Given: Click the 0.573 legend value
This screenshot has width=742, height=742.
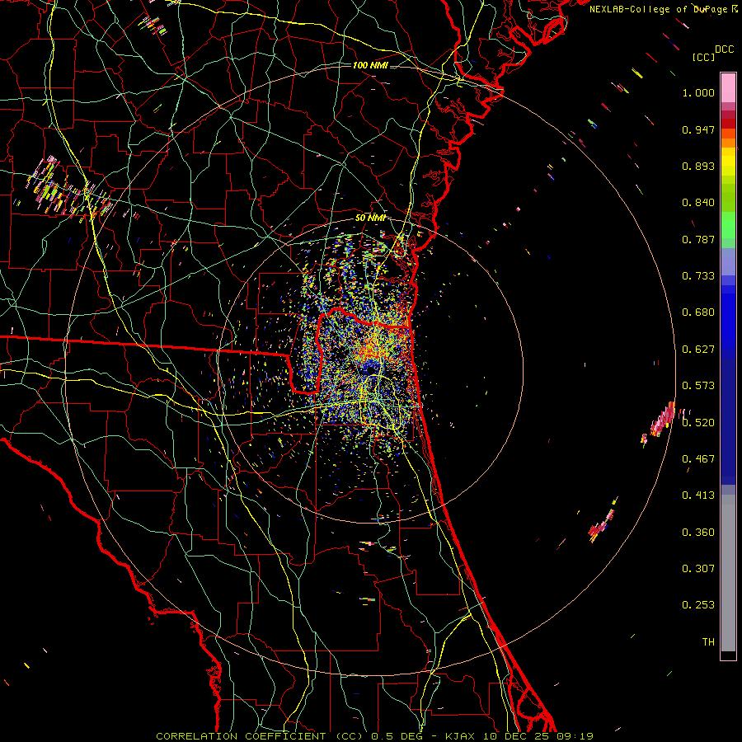Looking at the screenshot, I should pos(698,386).
